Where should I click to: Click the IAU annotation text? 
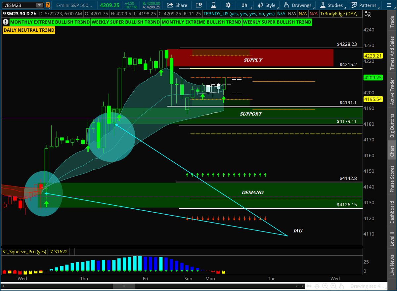tap(298, 231)
